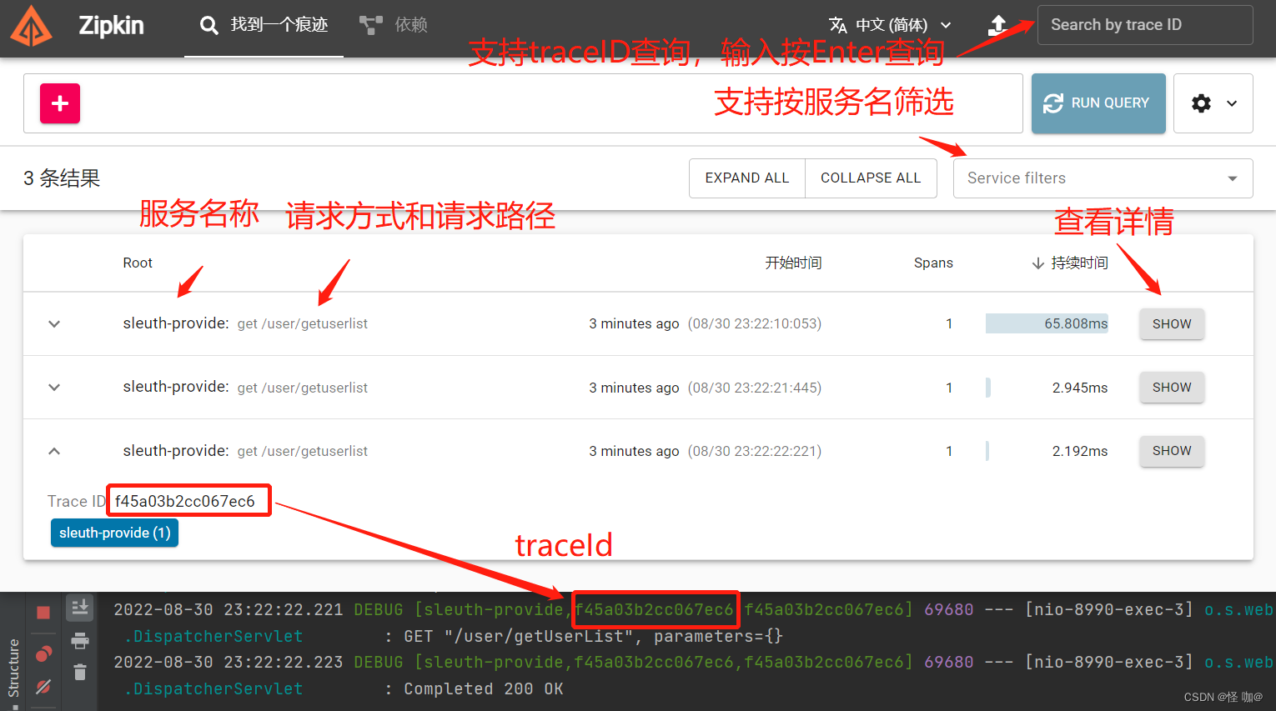Open the Service filters dropdown
1276x711 pixels.
tap(1103, 178)
